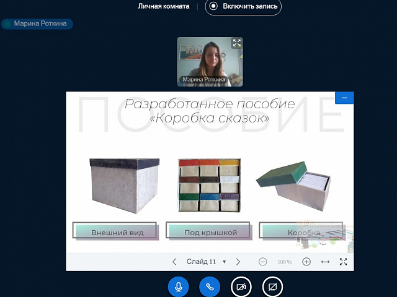Click the Марина Роткина webcam thumbnail
The width and height of the screenshot is (397, 297).
coord(210,62)
